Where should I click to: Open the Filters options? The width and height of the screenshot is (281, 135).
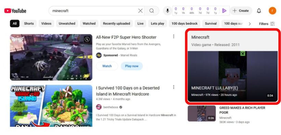point(267,24)
